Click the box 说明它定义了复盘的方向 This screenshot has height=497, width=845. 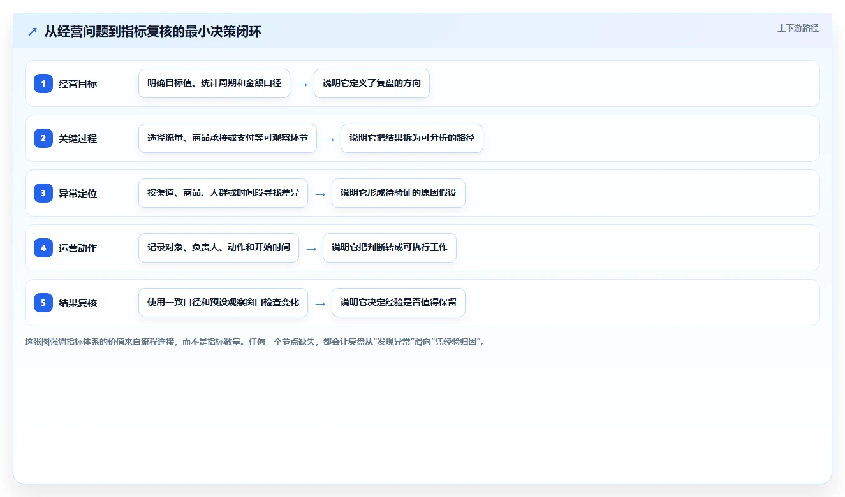pyautogui.click(x=372, y=83)
